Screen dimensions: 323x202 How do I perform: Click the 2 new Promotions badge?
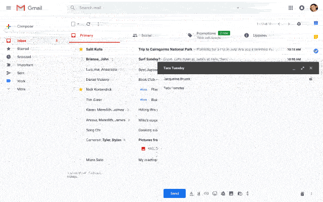point(224,33)
